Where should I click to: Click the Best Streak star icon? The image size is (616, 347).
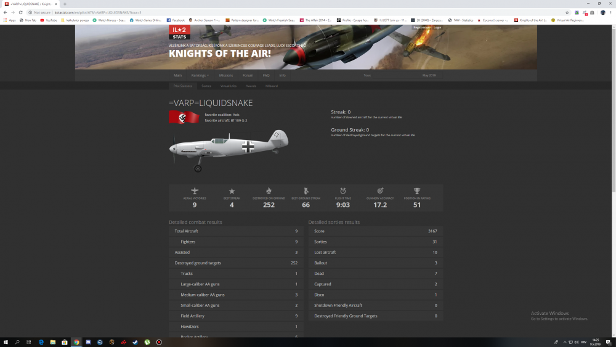[x=232, y=191]
